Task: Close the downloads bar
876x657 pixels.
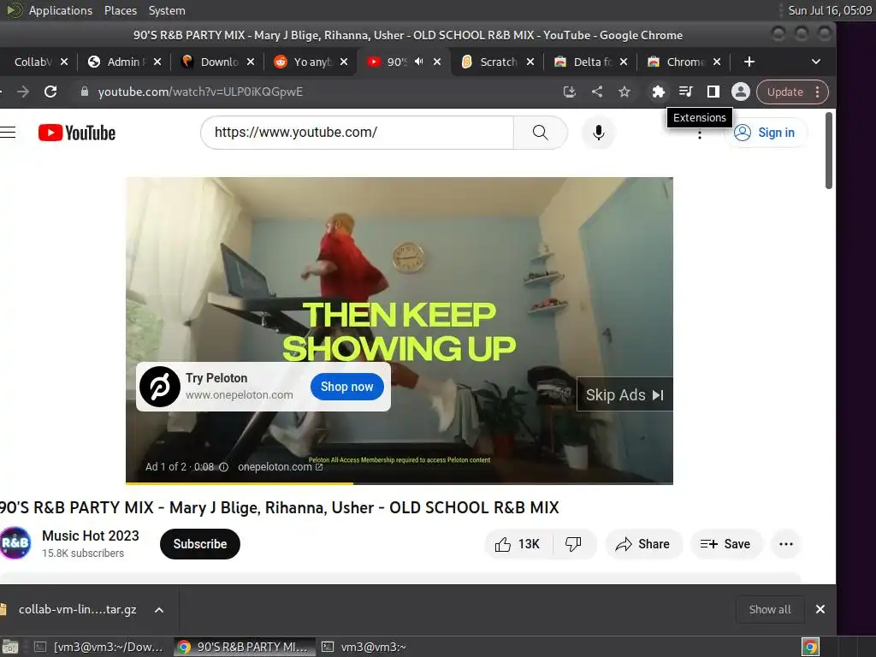Action: pyautogui.click(x=820, y=609)
